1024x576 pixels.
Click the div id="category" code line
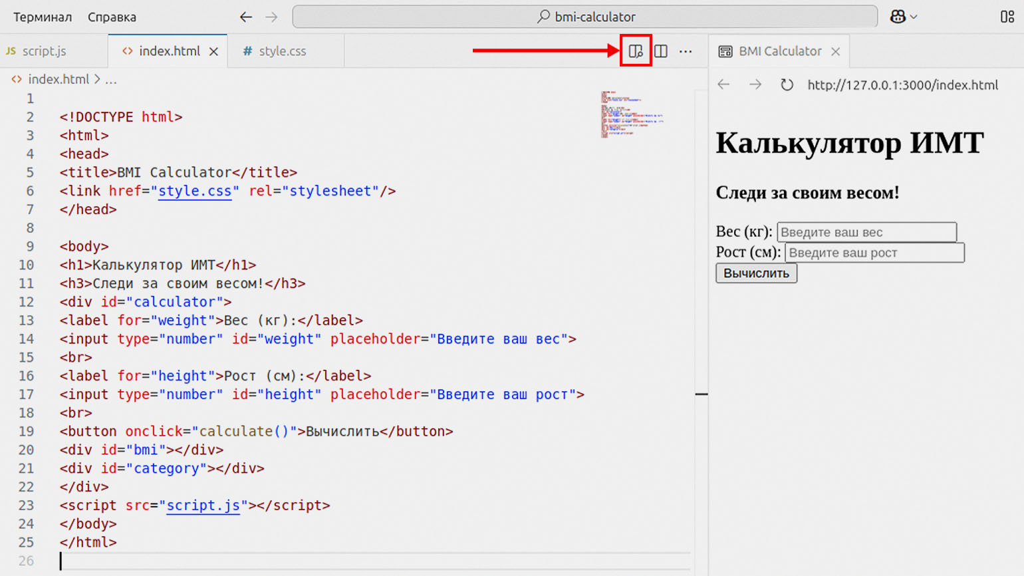pos(162,468)
